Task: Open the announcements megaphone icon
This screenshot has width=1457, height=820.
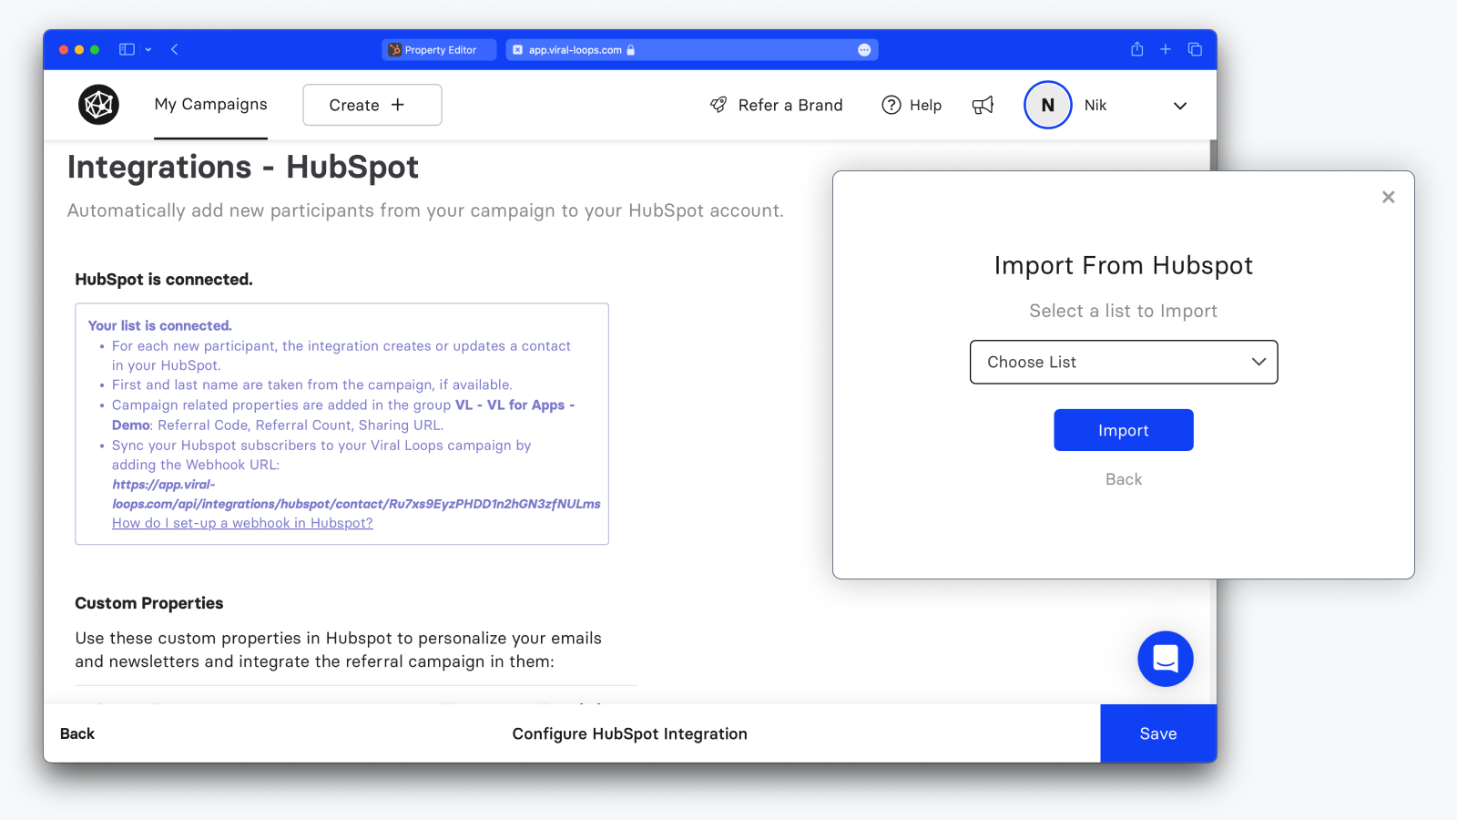Action: pos(983,105)
